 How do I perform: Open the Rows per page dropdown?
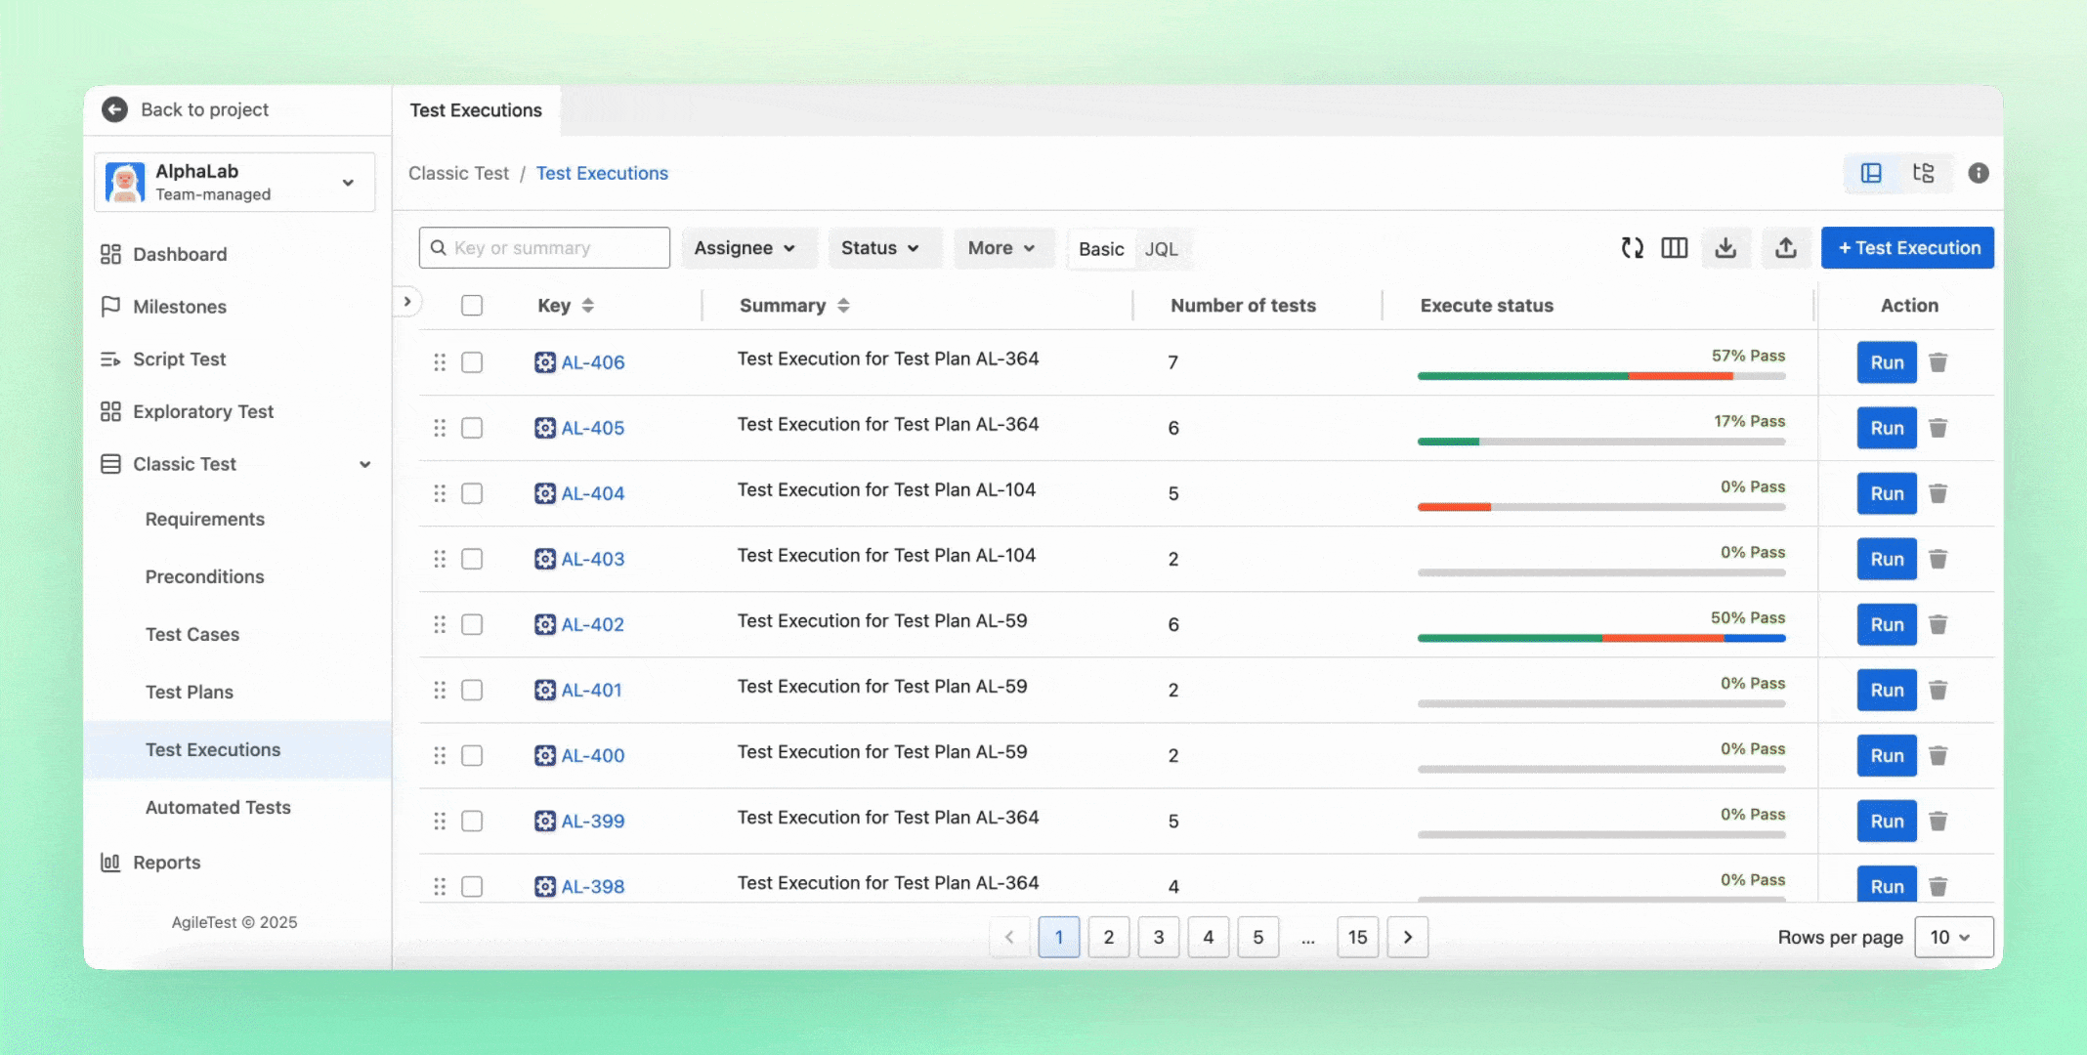click(x=1953, y=937)
